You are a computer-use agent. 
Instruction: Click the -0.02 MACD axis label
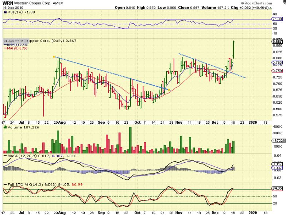(x=277, y=178)
